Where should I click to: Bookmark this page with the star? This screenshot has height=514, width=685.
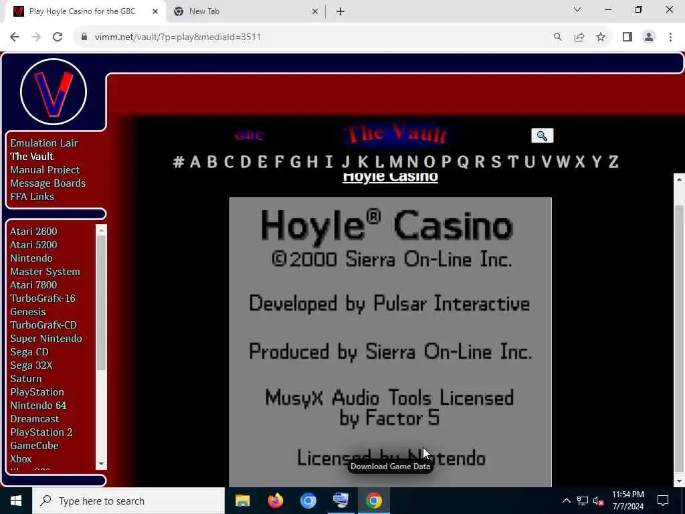(x=601, y=37)
